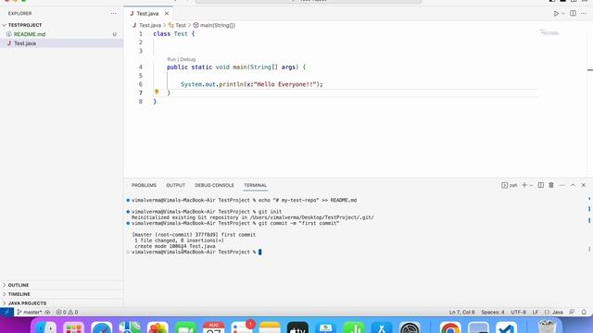Change line ending via LF
This screenshot has width=593, height=333.
pos(536,313)
